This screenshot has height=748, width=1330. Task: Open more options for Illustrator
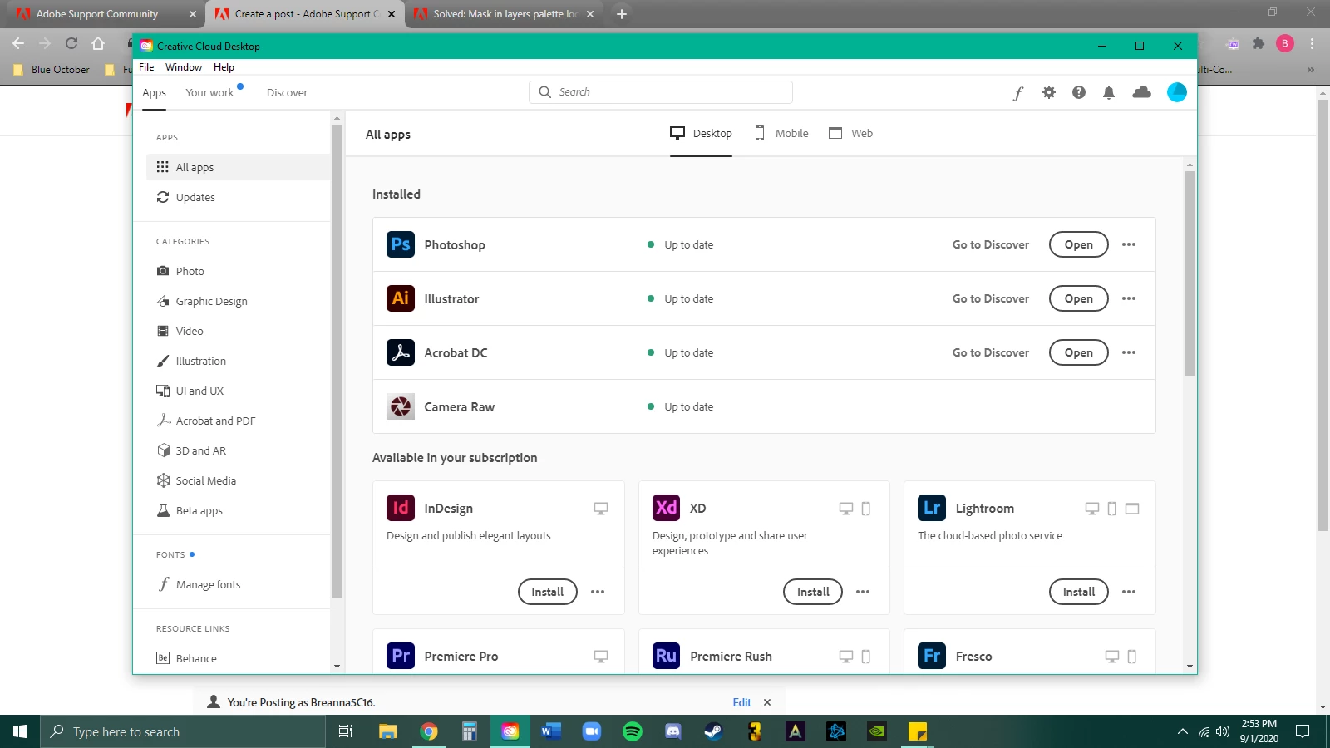click(1129, 298)
